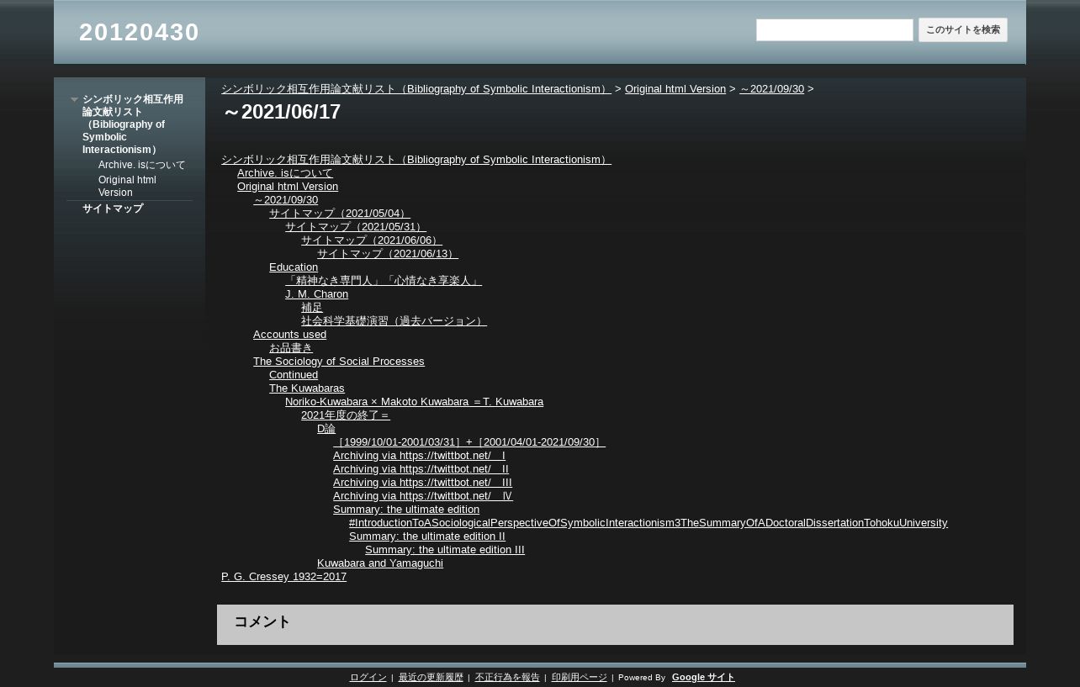Open 印刷用ページ footer link

579,678
